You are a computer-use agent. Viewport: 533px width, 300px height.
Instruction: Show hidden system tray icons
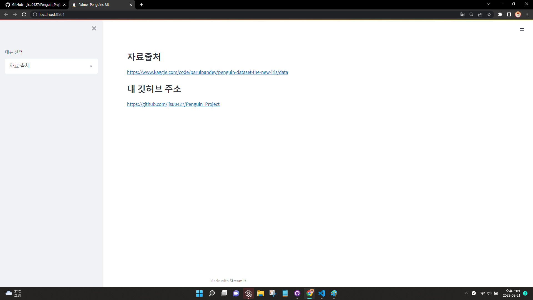pyautogui.click(x=466, y=293)
